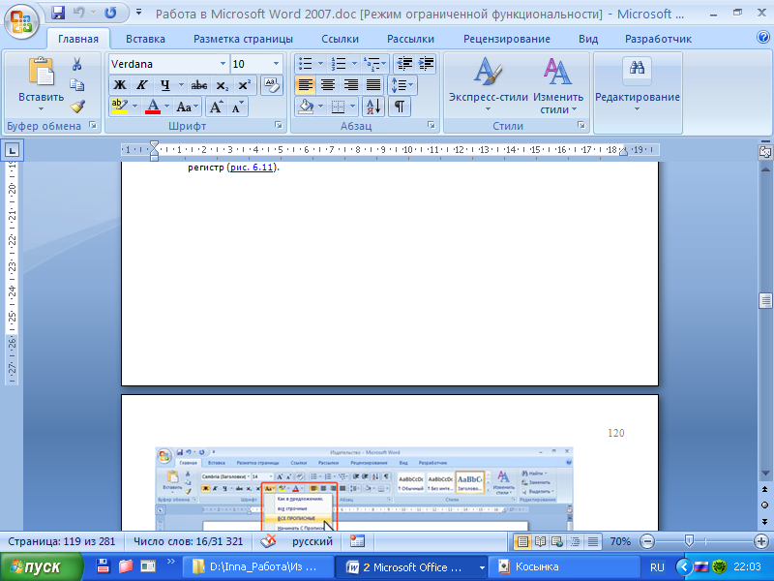Viewport: 774px width, 581px height.
Task: Switch to the Вставка tab
Action: coord(146,39)
